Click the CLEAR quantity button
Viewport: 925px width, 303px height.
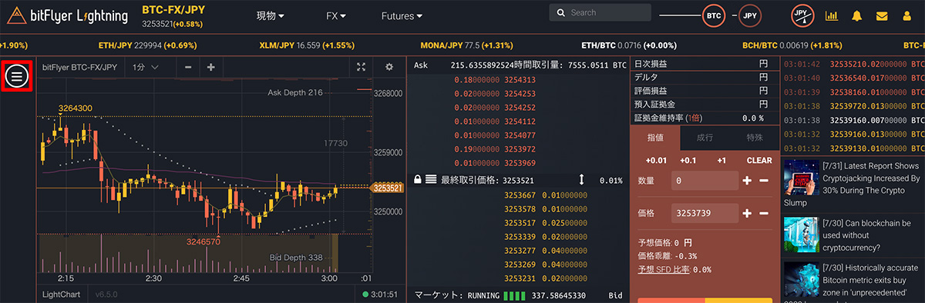coord(759,161)
